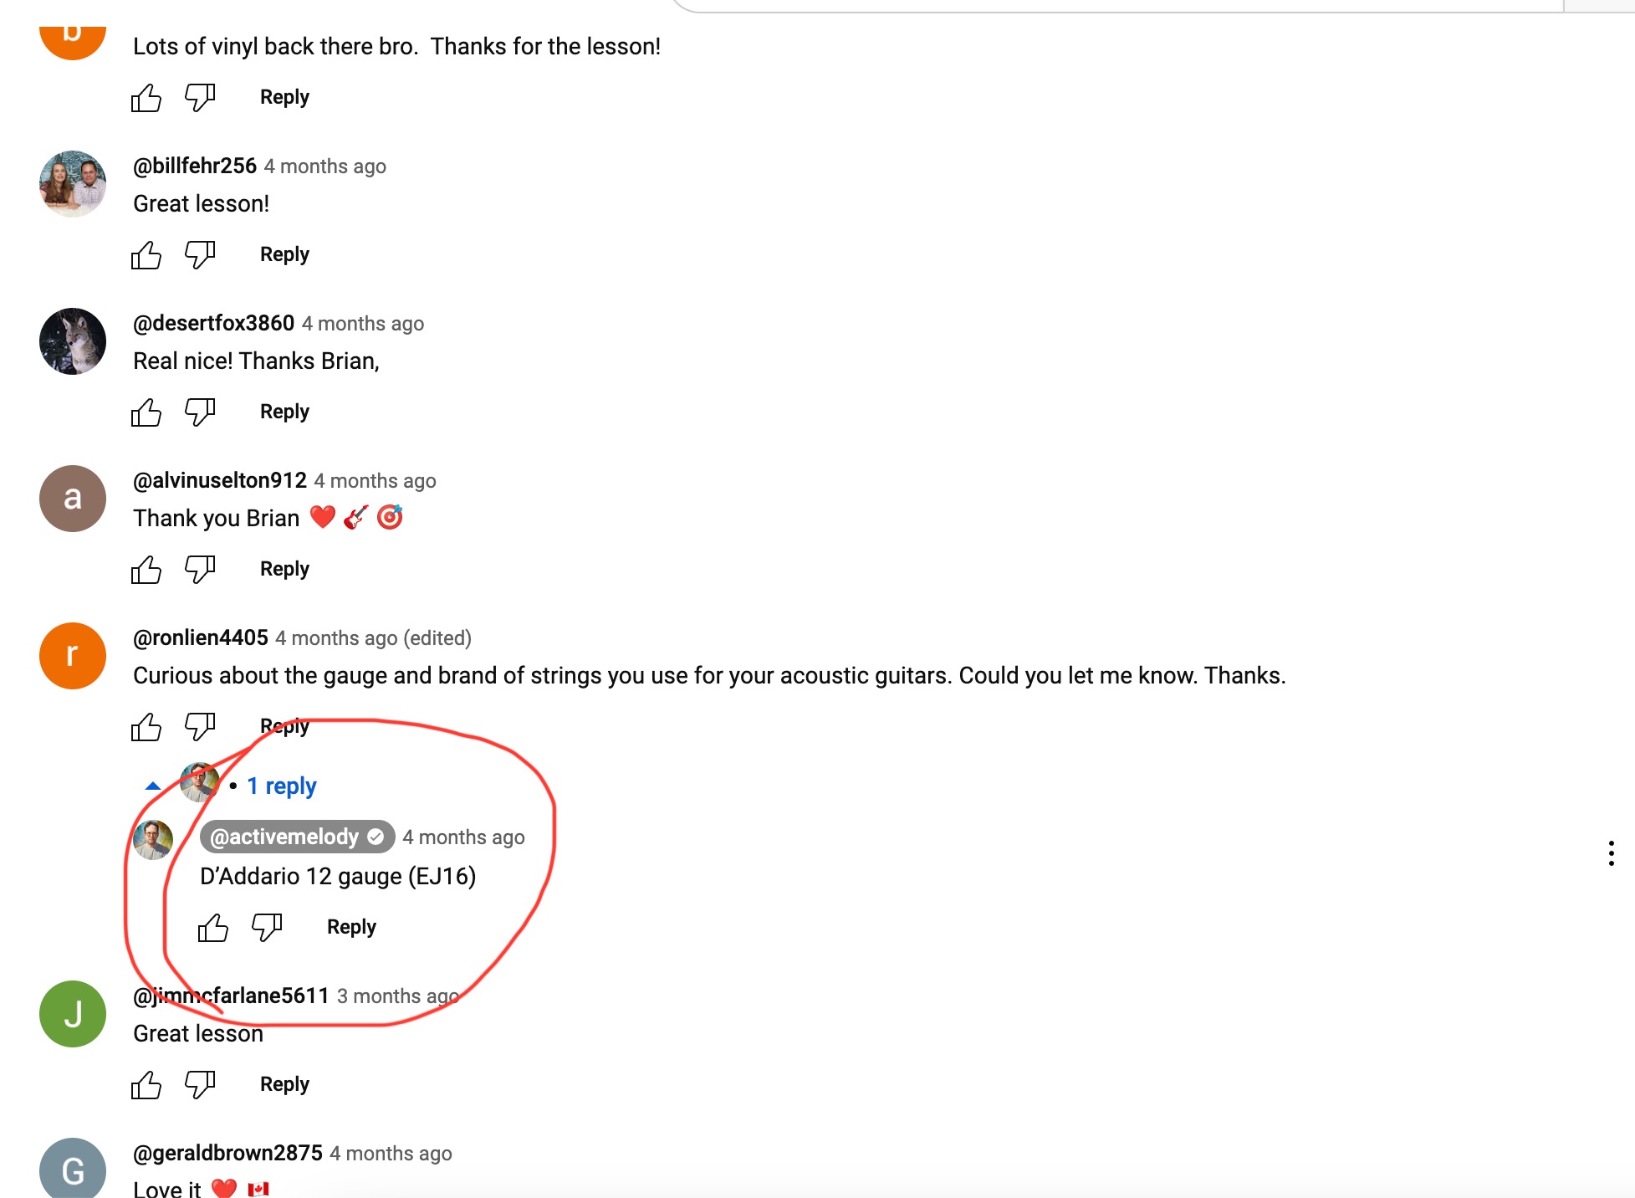The image size is (1635, 1198).
Task: Dislike @desertfox3860's comment
Action: coord(200,412)
